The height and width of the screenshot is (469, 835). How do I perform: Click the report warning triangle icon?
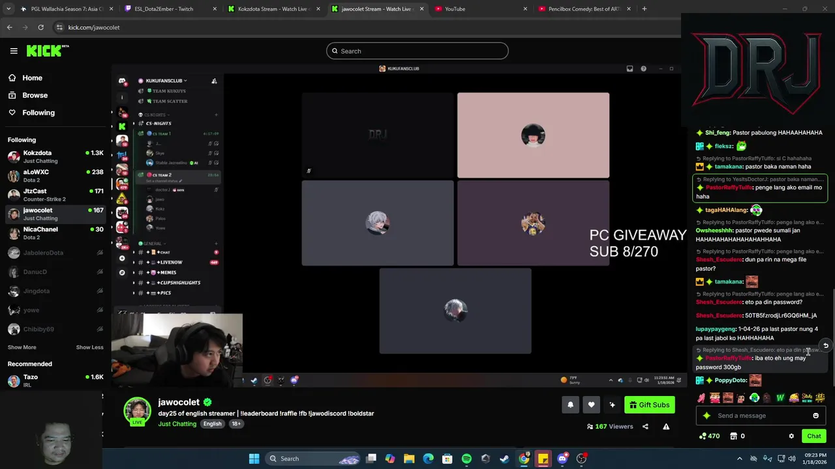666,427
